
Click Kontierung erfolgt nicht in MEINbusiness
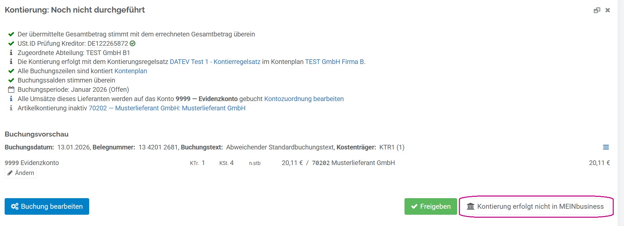[x=535, y=206]
